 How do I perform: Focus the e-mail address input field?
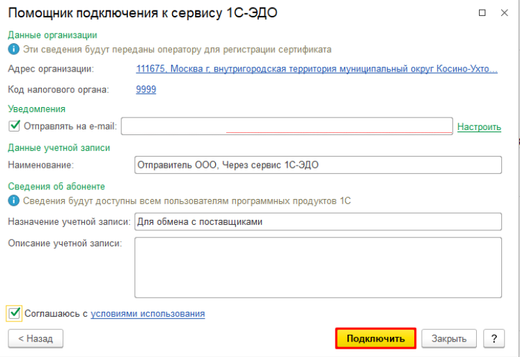[x=287, y=125]
